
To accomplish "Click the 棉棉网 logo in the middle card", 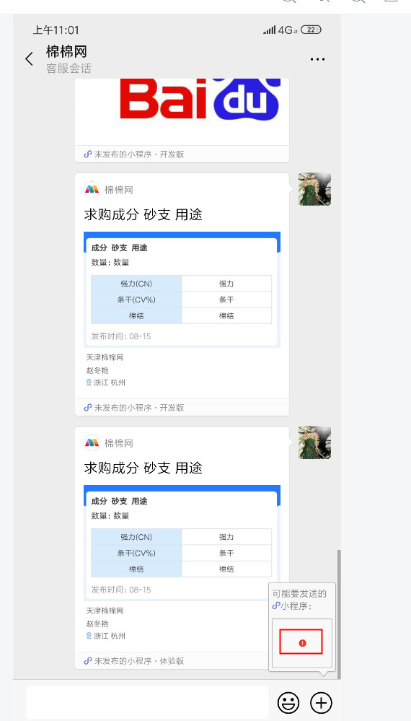I will 92,189.
